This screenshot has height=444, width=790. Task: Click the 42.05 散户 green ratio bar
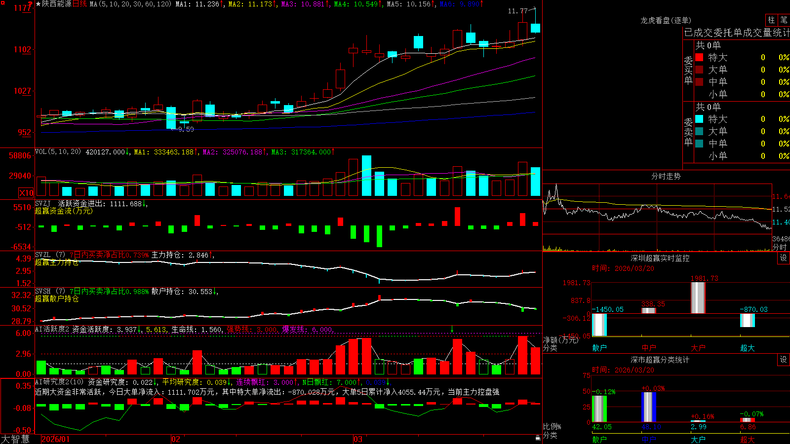tap(599, 409)
